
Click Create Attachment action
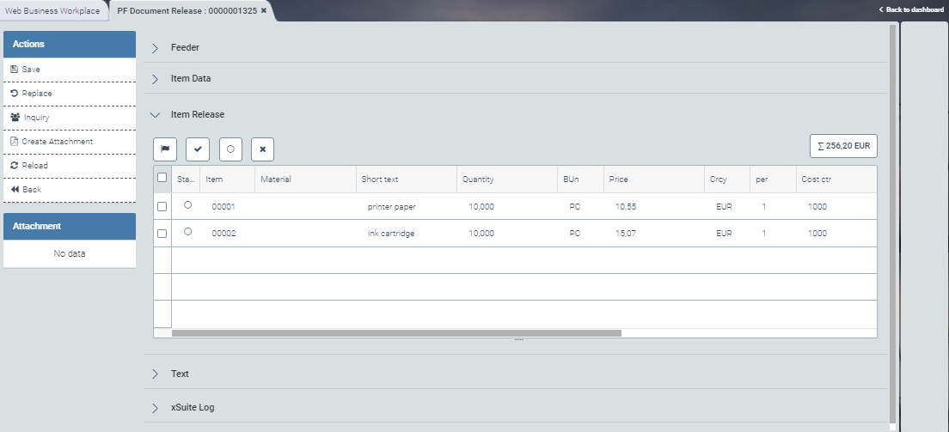pos(57,142)
